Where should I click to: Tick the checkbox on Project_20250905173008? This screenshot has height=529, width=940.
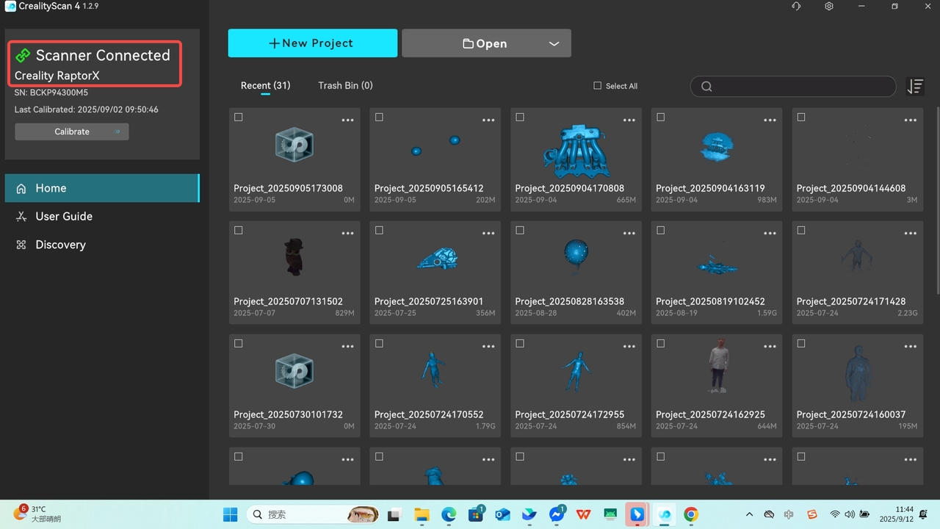click(x=239, y=118)
